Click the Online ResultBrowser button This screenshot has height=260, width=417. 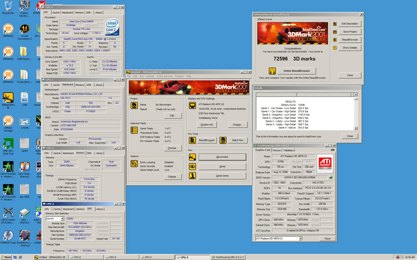(x=296, y=71)
